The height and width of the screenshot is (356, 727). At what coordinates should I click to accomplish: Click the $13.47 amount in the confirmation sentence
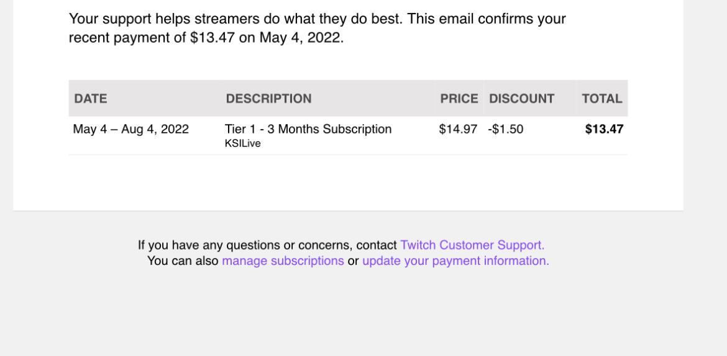213,38
